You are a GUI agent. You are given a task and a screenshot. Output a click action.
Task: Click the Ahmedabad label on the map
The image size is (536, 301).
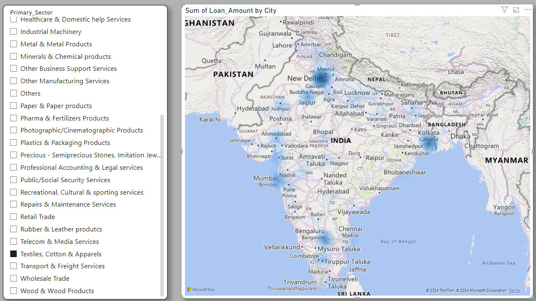pos(276,134)
